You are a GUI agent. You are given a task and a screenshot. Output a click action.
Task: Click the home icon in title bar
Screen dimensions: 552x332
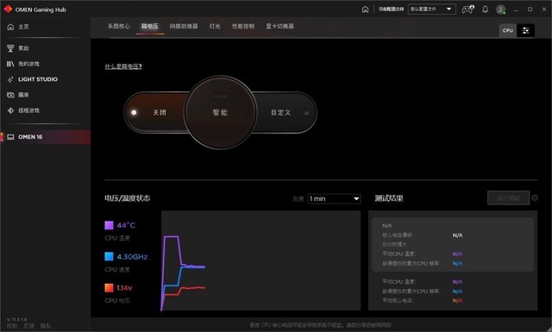[365, 9]
